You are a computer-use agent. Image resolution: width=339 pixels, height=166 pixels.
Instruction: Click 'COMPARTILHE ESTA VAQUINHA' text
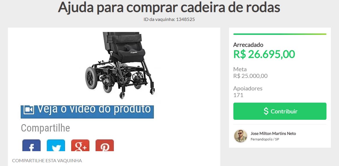(47, 160)
